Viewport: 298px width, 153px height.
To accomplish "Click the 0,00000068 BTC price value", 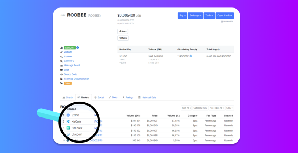I will tap(126, 20).
